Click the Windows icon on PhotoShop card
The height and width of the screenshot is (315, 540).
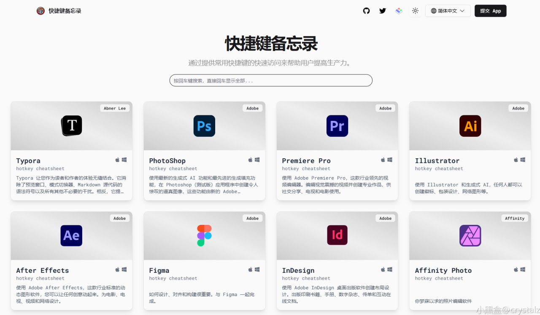pyautogui.click(x=257, y=160)
